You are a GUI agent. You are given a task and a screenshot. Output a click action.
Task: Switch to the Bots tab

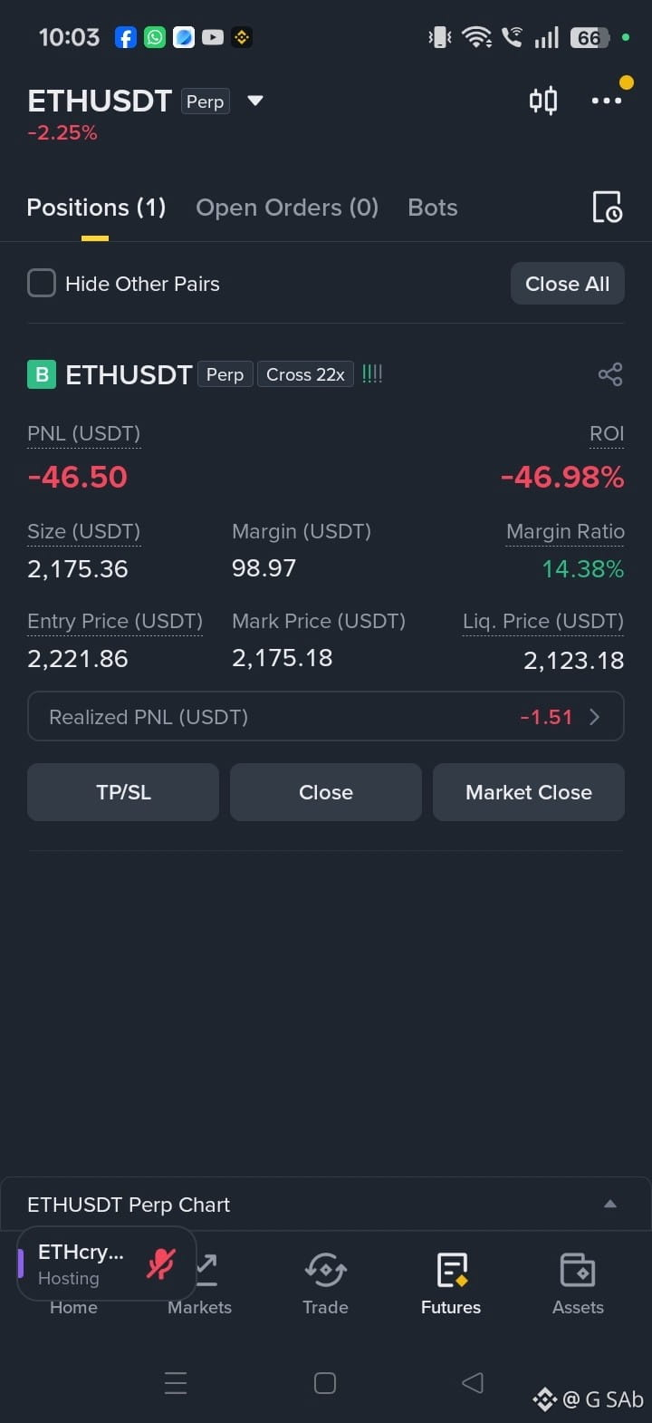point(433,208)
